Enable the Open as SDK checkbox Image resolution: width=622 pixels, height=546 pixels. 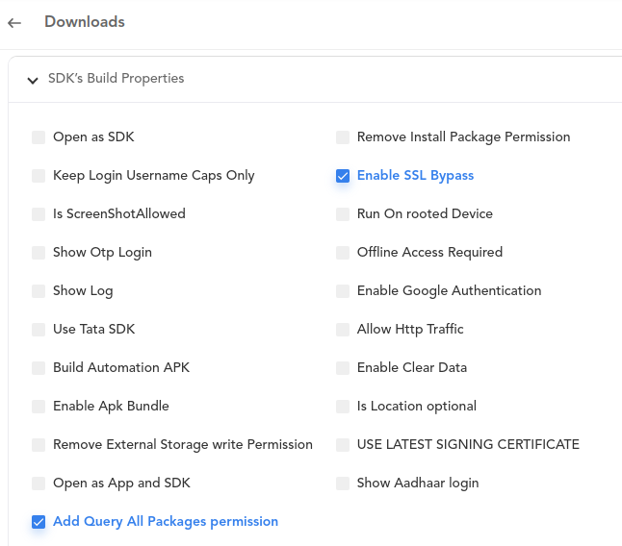(39, 137)
